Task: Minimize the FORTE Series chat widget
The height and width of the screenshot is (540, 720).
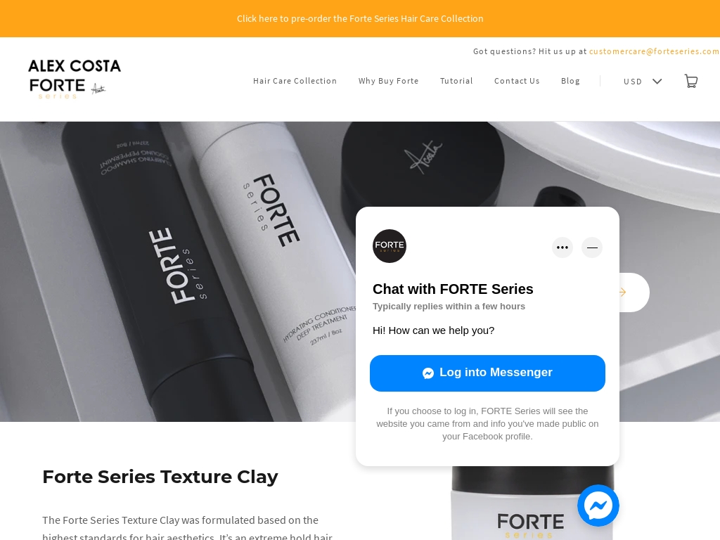Action: pyautogui.click(x=592, y=247)
